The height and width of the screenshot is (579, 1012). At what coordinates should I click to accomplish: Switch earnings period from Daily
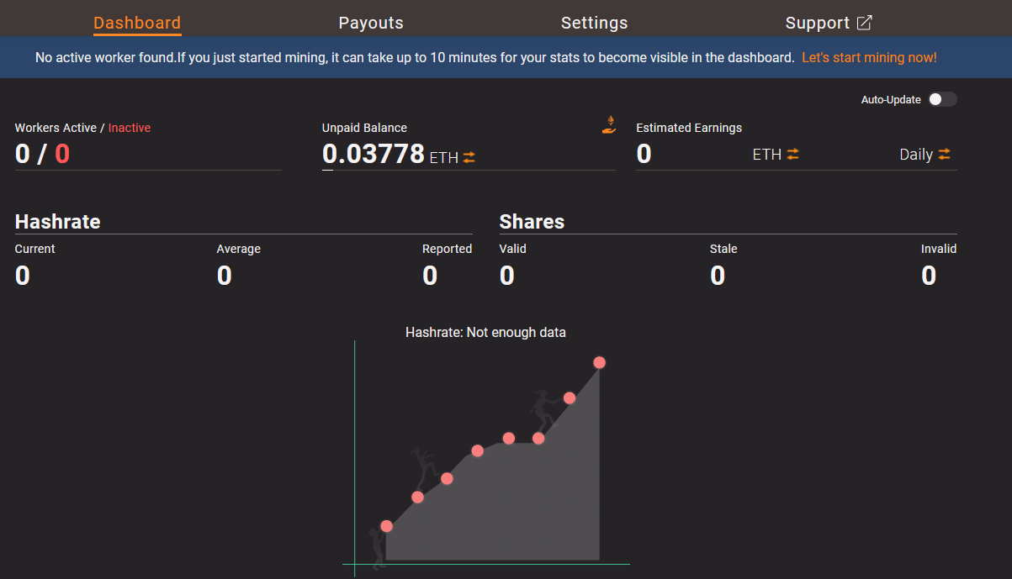916,155
